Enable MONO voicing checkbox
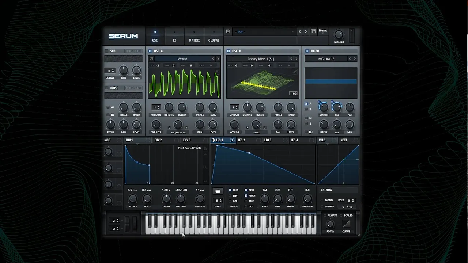This screenshot has width=468, height=263. (322, 201)
